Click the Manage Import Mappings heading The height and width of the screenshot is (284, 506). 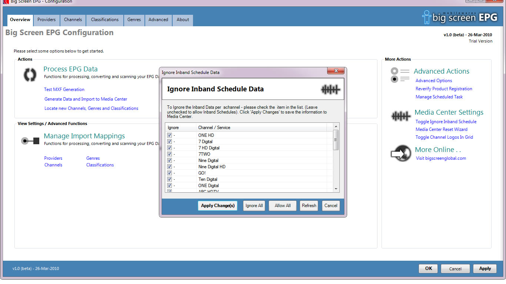click(84, 136)
